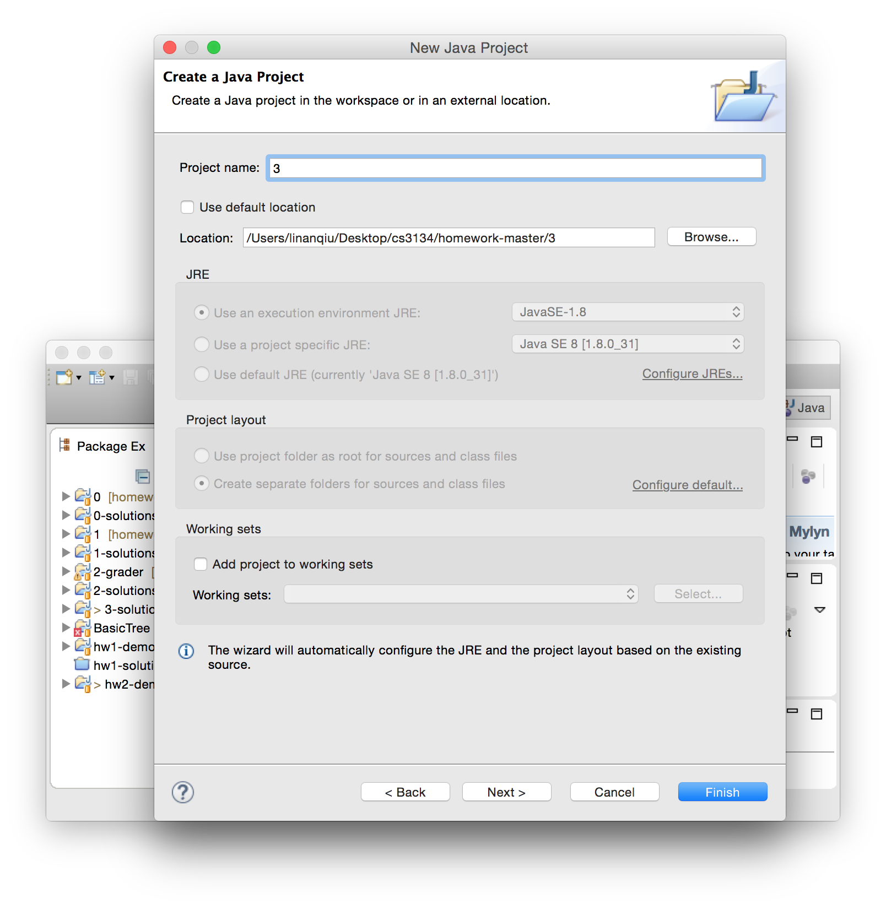Open the Working sets combo box
The height and width of the screenshot is (909, 886).
tap(461, 594)
